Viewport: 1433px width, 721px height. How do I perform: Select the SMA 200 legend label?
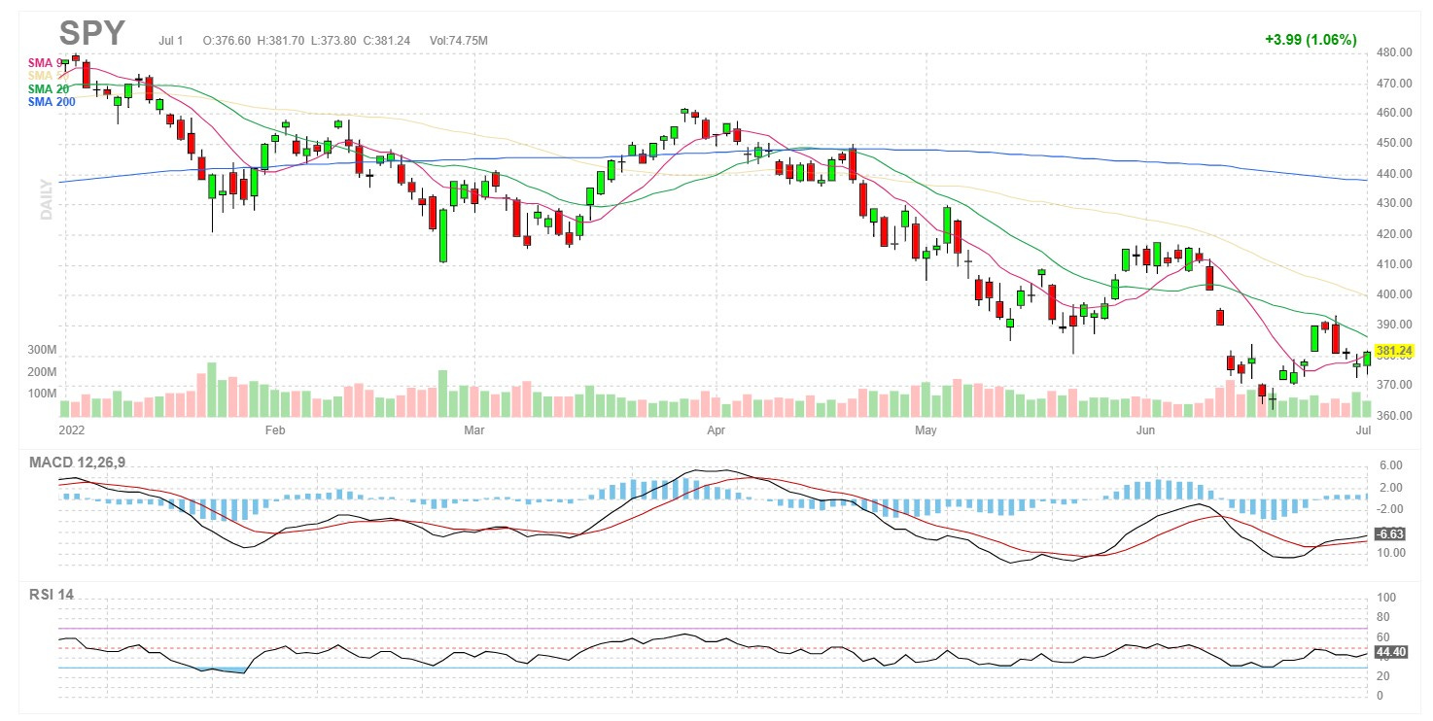tap(52, 101)
